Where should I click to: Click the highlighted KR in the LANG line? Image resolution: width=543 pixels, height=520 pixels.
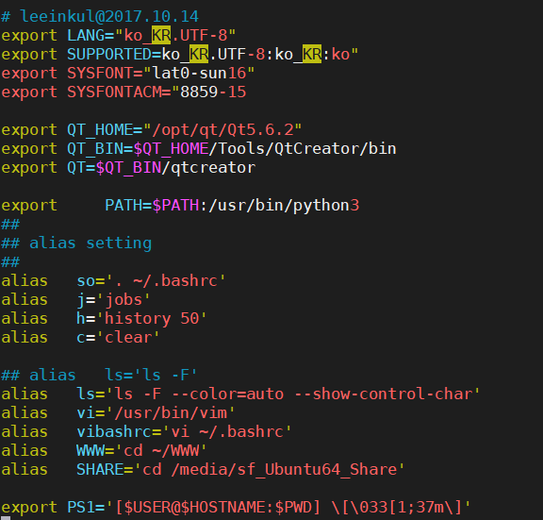coord(161,35)
